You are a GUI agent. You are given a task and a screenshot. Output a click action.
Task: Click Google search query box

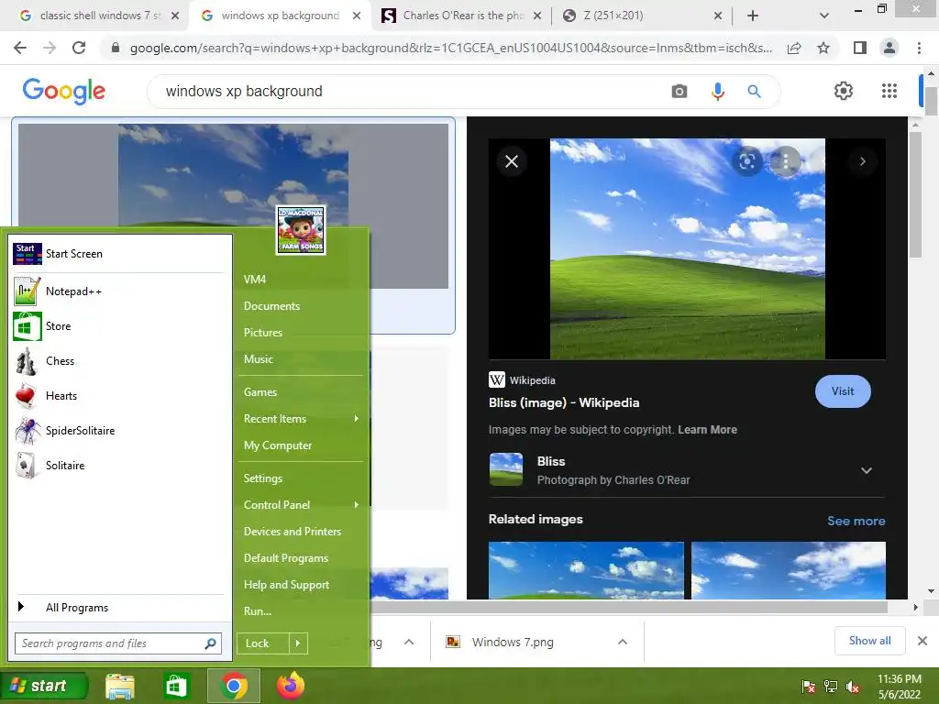(407, 91)
